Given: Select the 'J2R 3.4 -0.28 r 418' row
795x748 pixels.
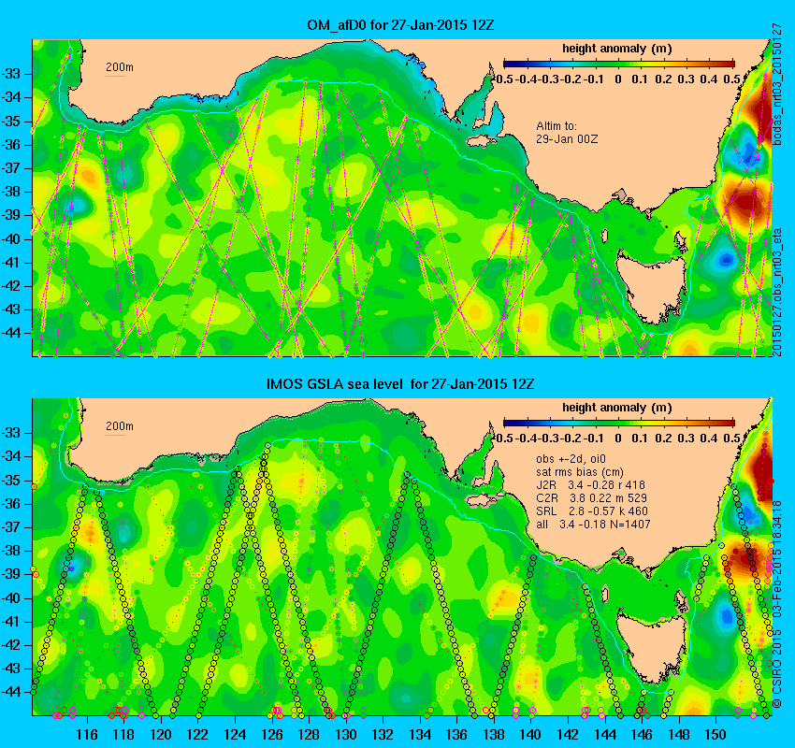Looking at the screenshot, I should 590,485.
